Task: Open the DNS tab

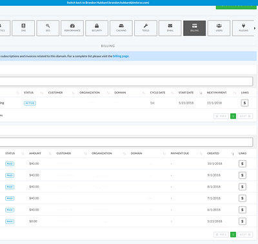Action: pyautogui.click(x=23, y=28)
